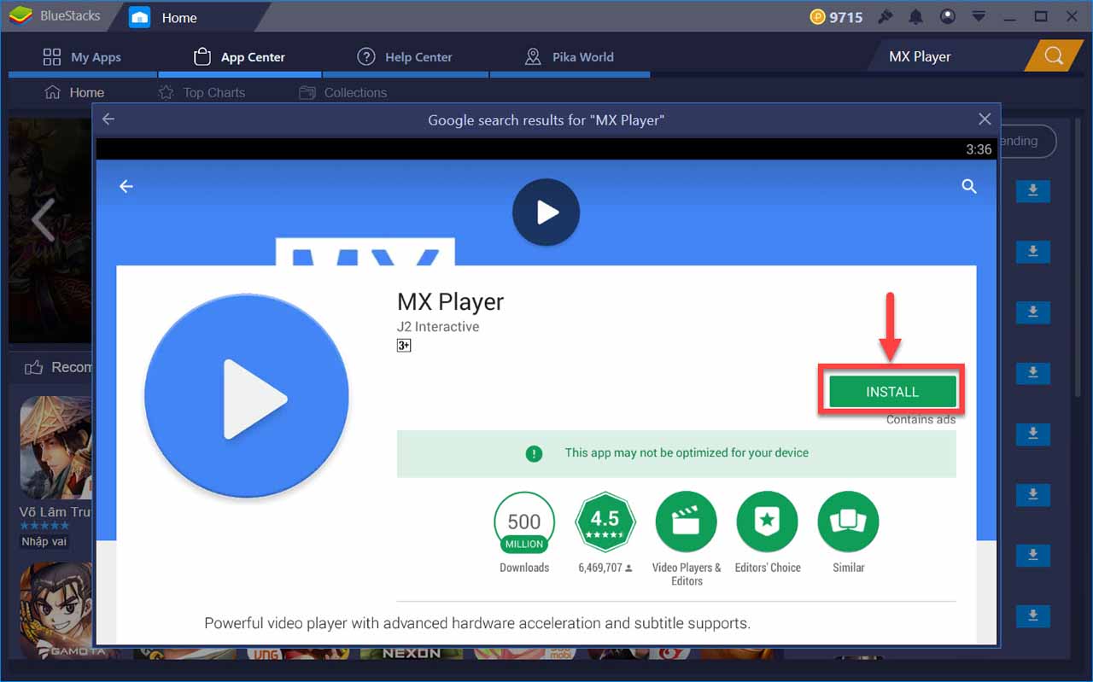
Task: Open Collections in subnav
Action: (x=343, y=92)
